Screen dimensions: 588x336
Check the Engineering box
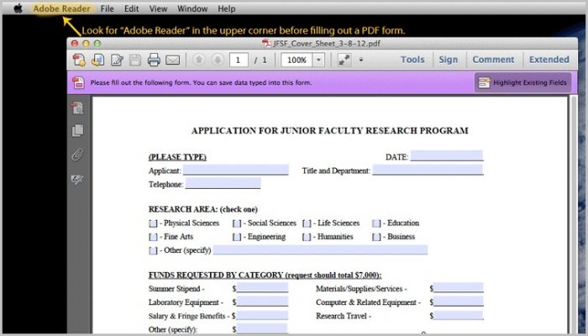tap(237, 237)
